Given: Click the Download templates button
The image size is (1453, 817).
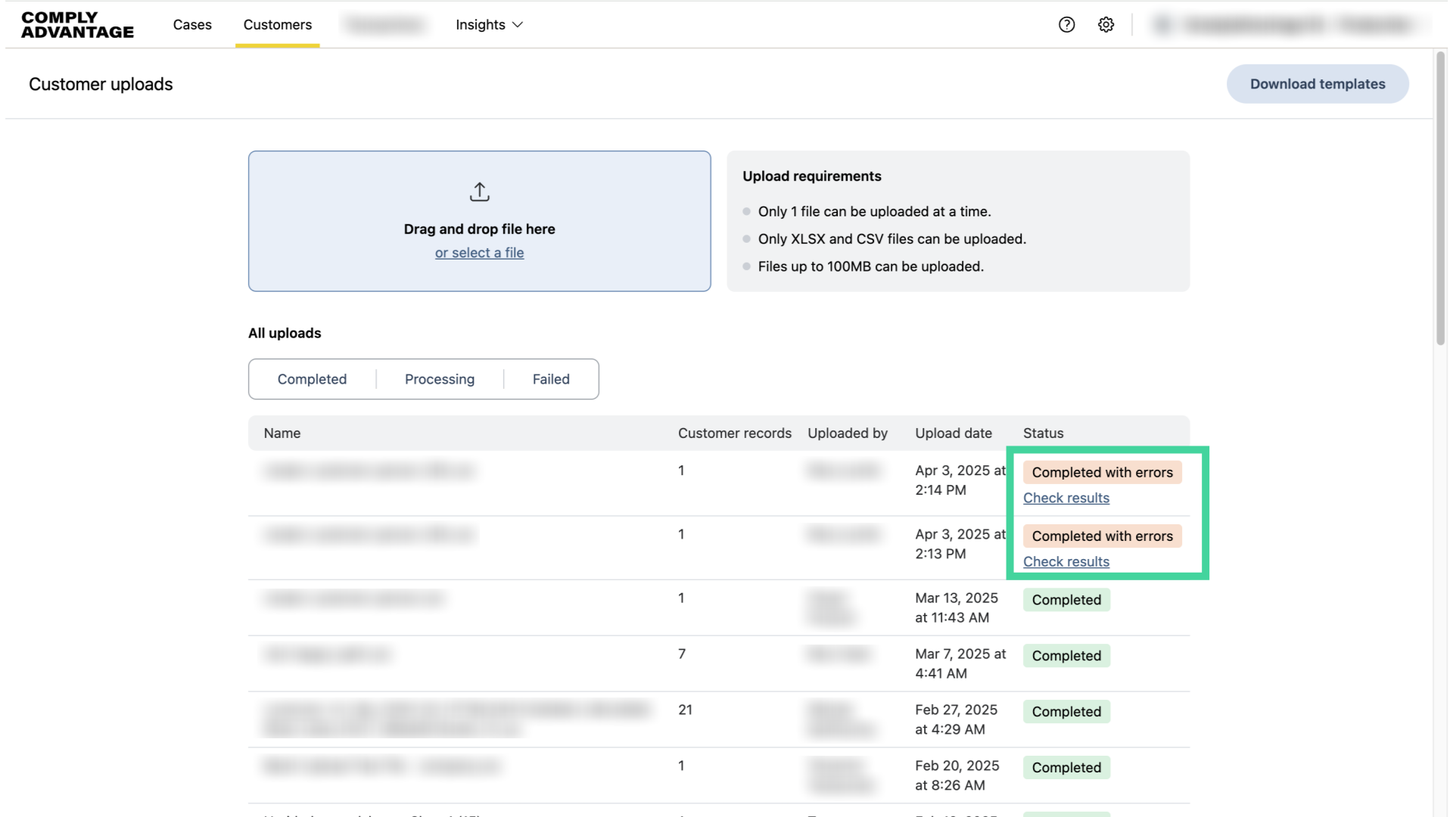Looking at the screenshot, I should (x=1317, y=84).
